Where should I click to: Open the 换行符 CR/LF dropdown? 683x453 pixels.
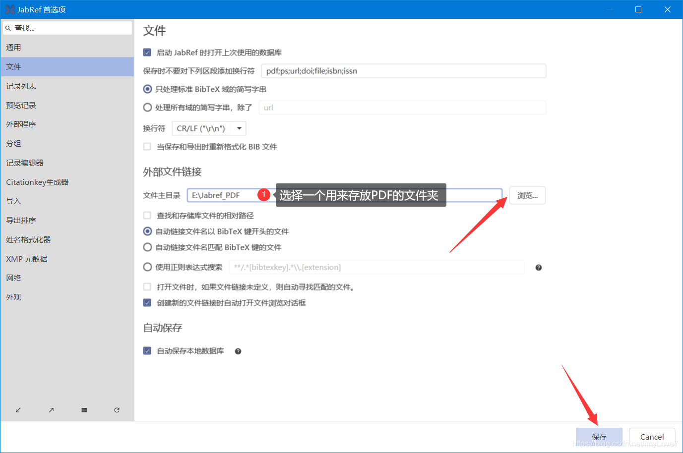209,128
